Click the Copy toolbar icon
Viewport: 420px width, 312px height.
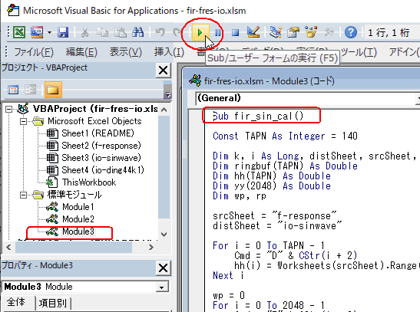(x=102, y=32)
